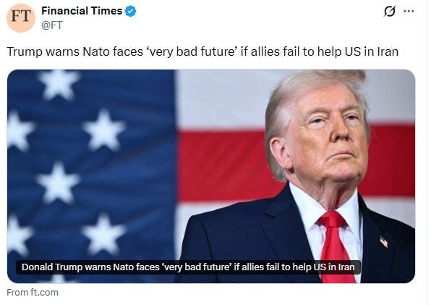Select the slashed-circle Grok icon at top right
Screen dimensions: 431x305
390,12
